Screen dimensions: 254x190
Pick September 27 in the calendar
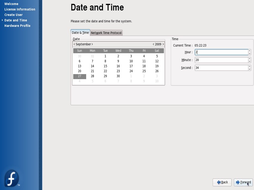(x=79, y=76)
